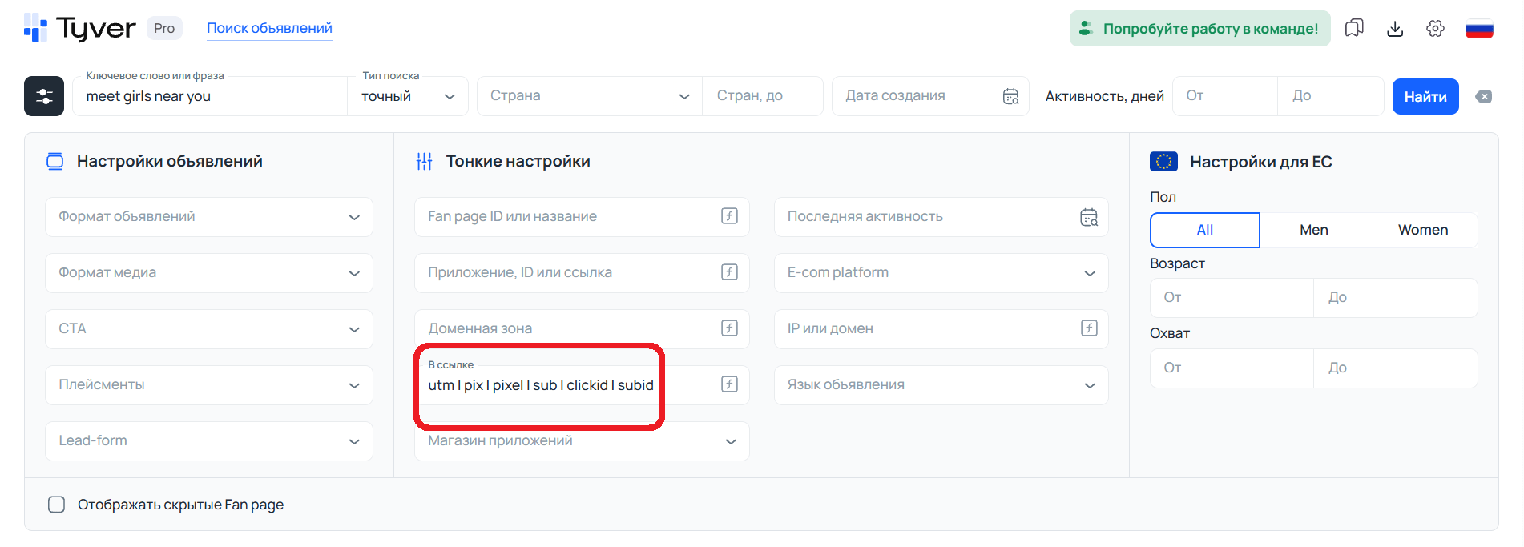Click function icon in Доменная зона field
Image resolution: width=1524 pixels, height=547 pixels.
[729, 328]
